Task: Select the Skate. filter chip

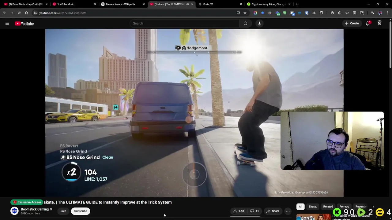Action: click(312, 207)
